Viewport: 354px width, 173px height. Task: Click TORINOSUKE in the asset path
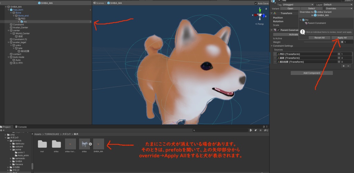click(x=52, y=134)
